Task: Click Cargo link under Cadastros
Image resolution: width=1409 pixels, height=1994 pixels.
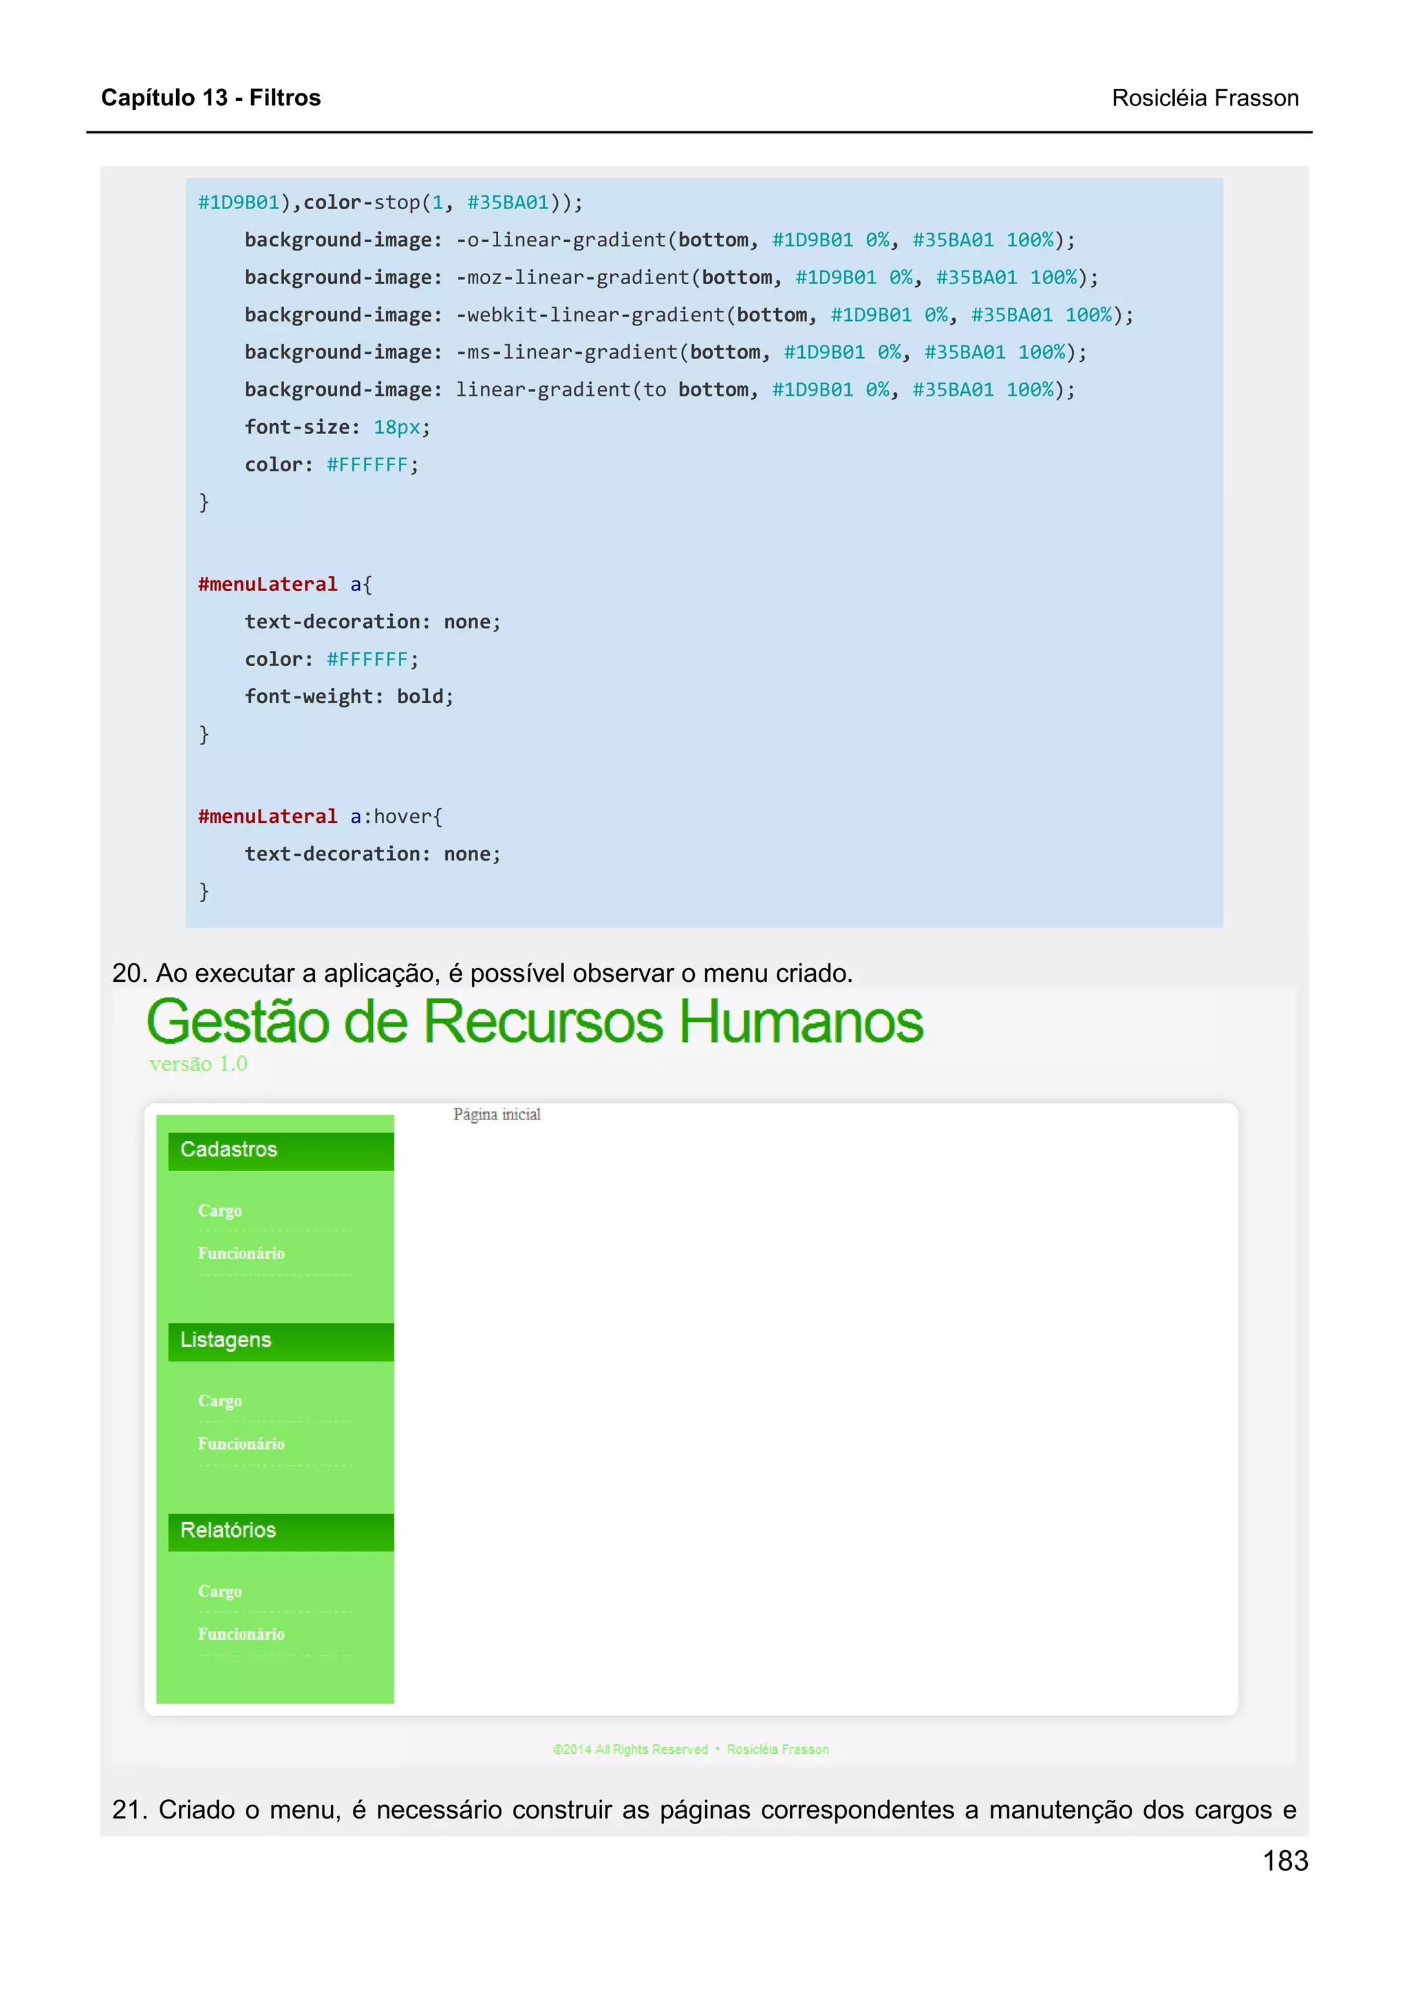Action: [219, 1211]
